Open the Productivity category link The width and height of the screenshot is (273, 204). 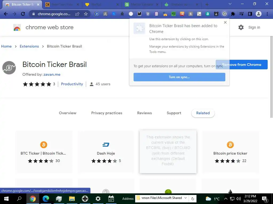(x=72, y=84)
